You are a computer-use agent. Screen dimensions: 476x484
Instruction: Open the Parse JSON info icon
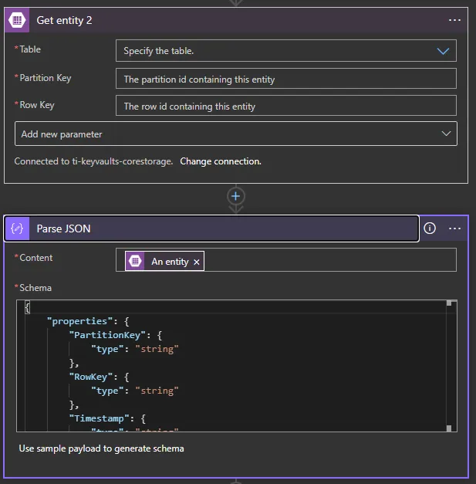tap(430, 228)
